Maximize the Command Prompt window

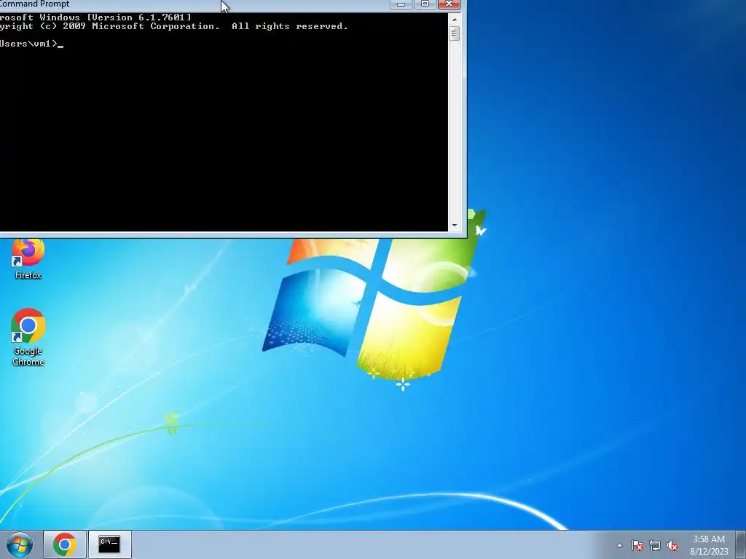click(x=425, y=4)
